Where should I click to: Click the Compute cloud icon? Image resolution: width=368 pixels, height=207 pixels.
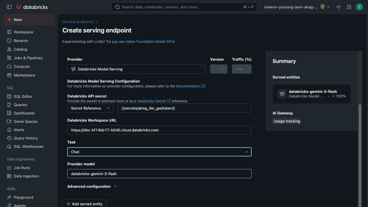[9, 66]
